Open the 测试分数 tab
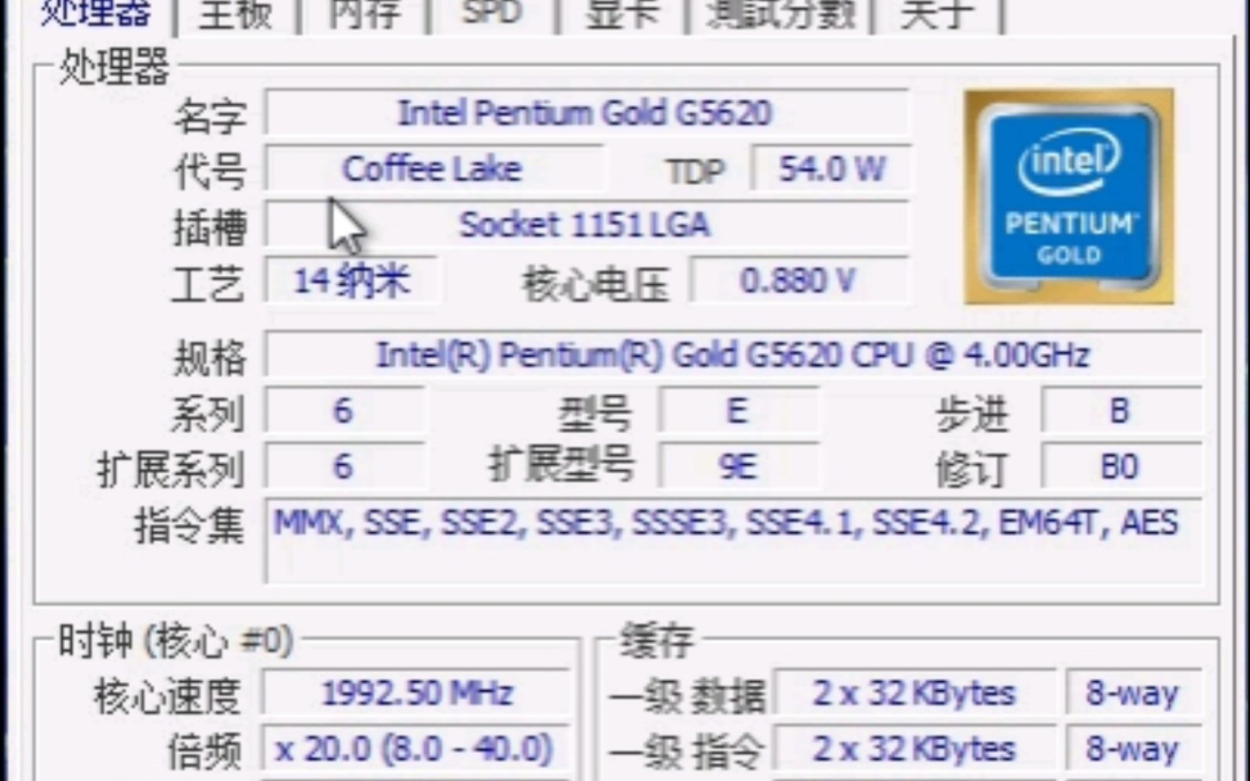The width and height of the screenshot is (1250, 781). click(780, 14)
